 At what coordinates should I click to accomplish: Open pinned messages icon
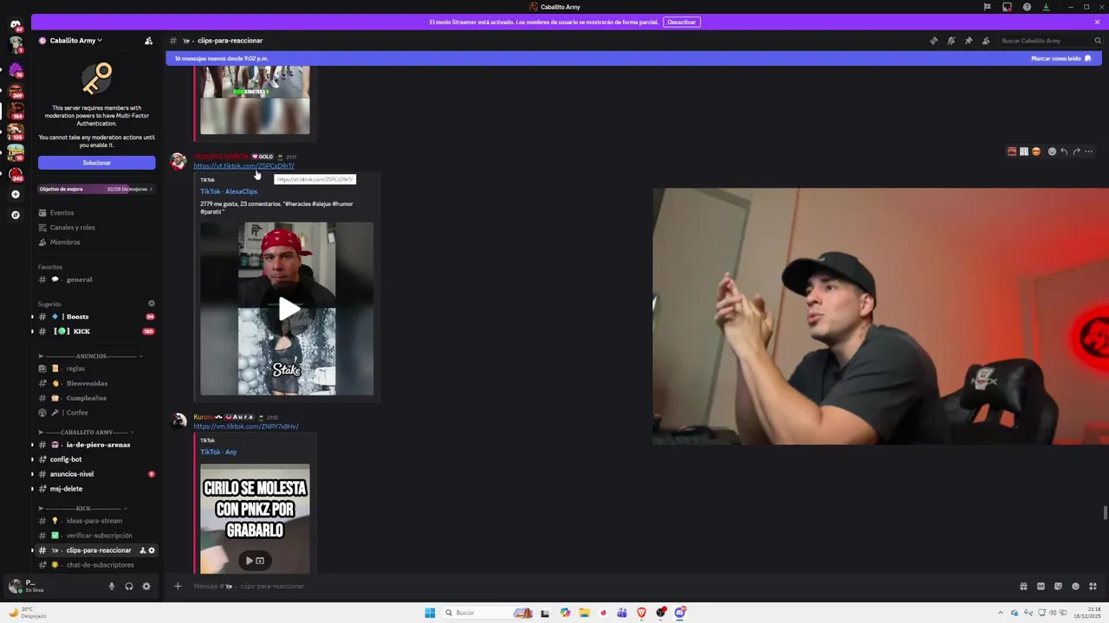coord(968,41)
